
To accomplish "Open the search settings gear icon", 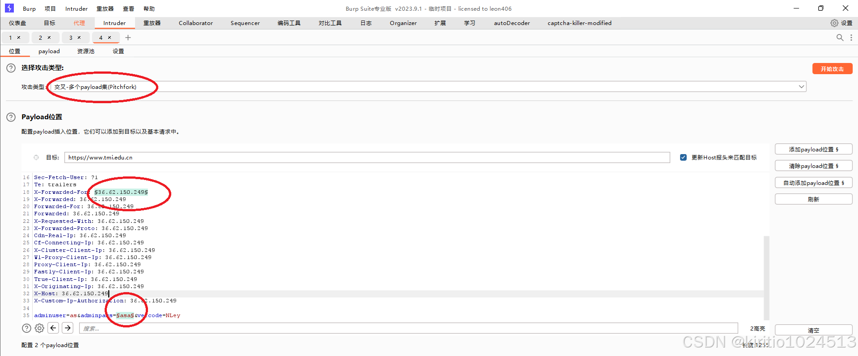I will pos(39,328).
